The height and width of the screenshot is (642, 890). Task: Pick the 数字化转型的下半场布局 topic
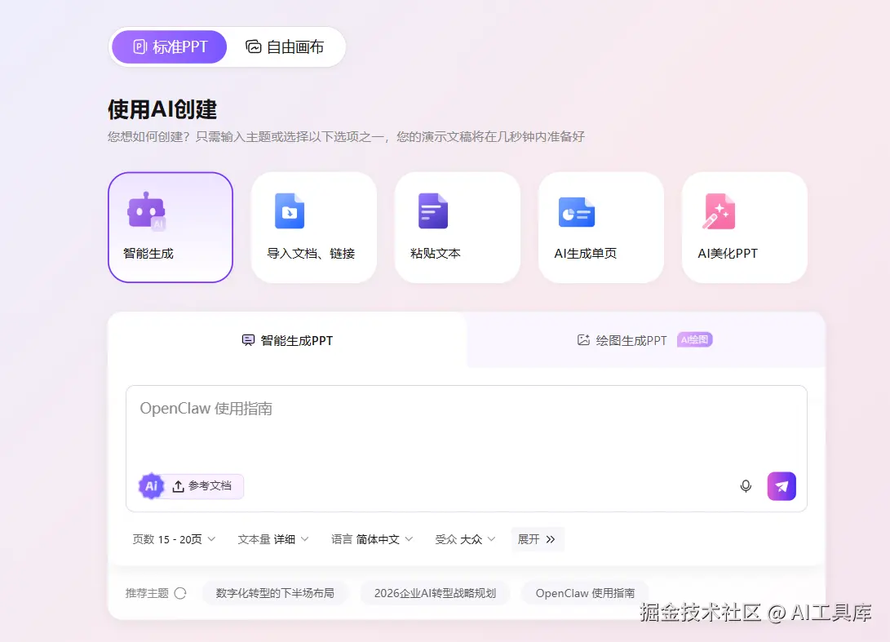coord(275,593)
